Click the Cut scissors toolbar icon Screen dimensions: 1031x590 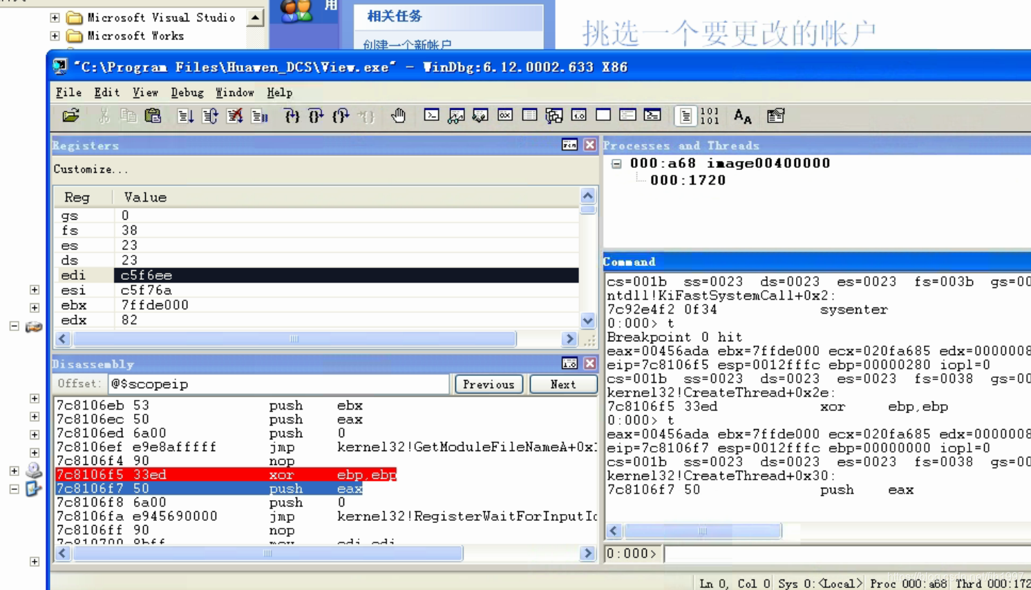pos(104,116)
